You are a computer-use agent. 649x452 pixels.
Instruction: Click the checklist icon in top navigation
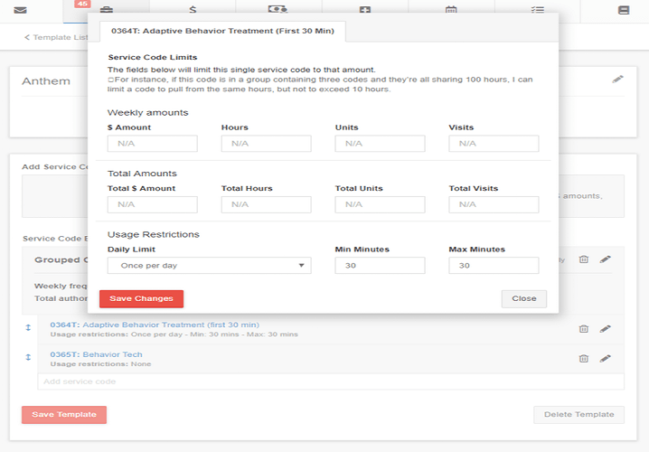tap(538, 10)
